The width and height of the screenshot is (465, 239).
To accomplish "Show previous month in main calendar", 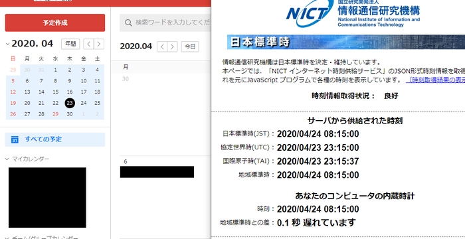I will [162, 46].
